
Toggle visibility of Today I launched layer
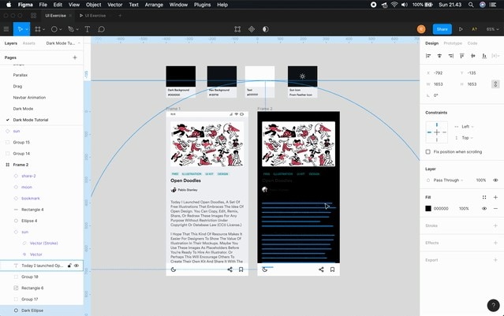[x=77, y=266]
